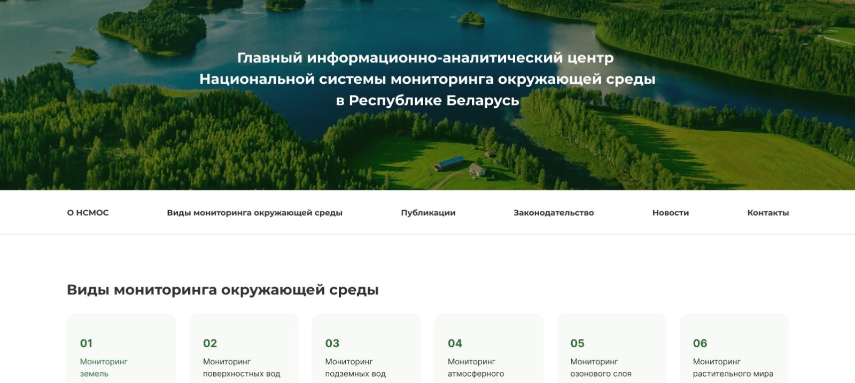Open card 02 Мониторинг поверхностных вод
This screenshot has height=383, width=855.
click(x=244, y=348)
